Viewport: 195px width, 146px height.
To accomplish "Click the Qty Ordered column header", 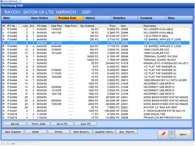I will (x=87, y=26).
